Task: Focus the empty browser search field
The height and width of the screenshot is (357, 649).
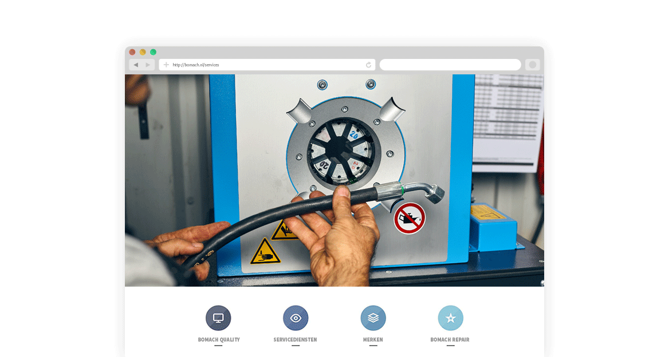Action: 450,65
